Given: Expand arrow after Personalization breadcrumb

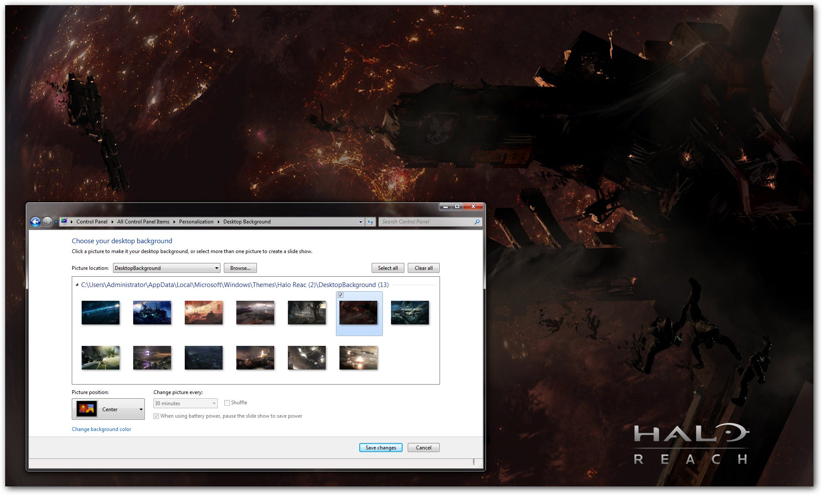Looking at the screenshot, I should click(218, 222).
